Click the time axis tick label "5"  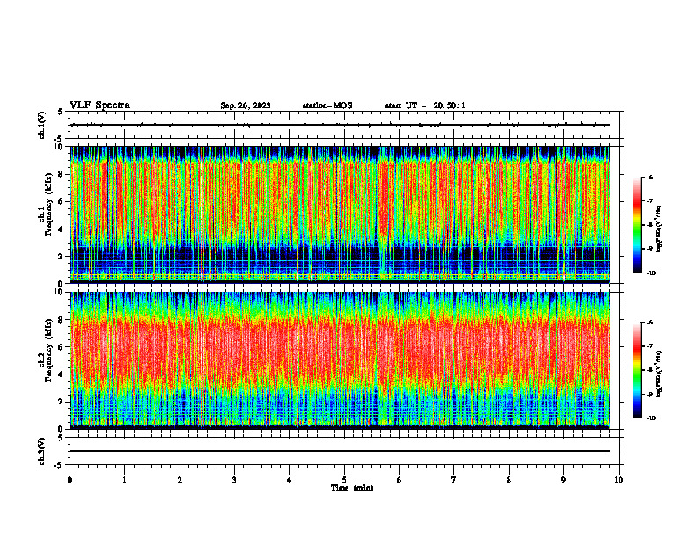tap(344, 480)
